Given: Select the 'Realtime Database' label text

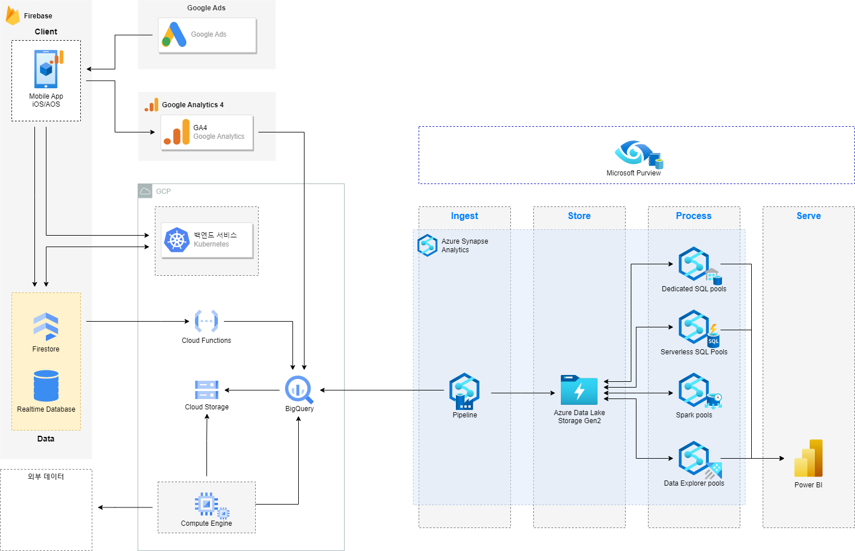Looking at the screenshot, I should pos(46,409).
